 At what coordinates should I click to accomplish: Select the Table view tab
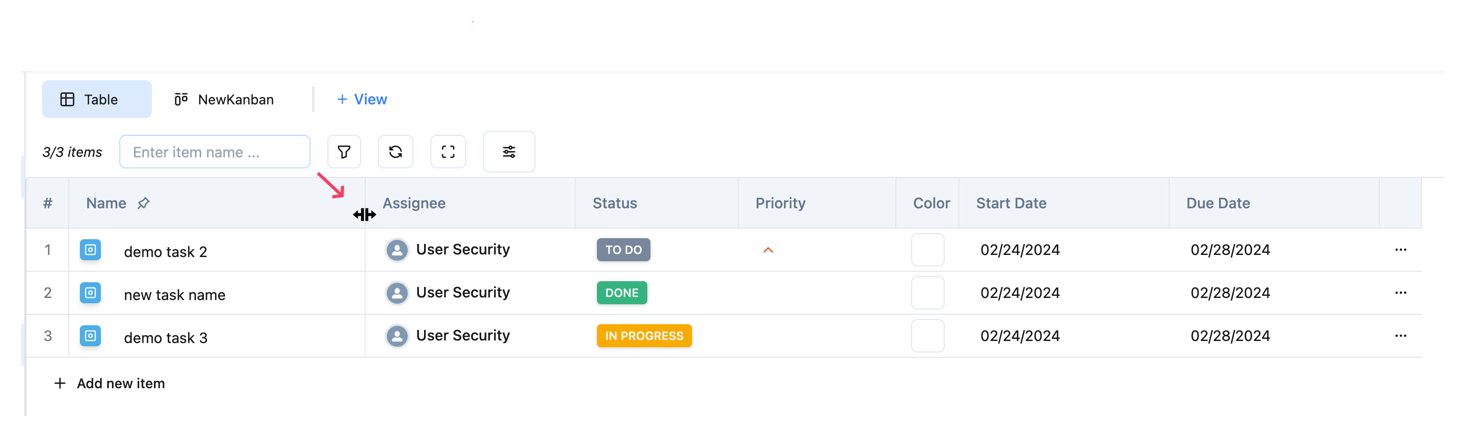[x=97, y=100]
